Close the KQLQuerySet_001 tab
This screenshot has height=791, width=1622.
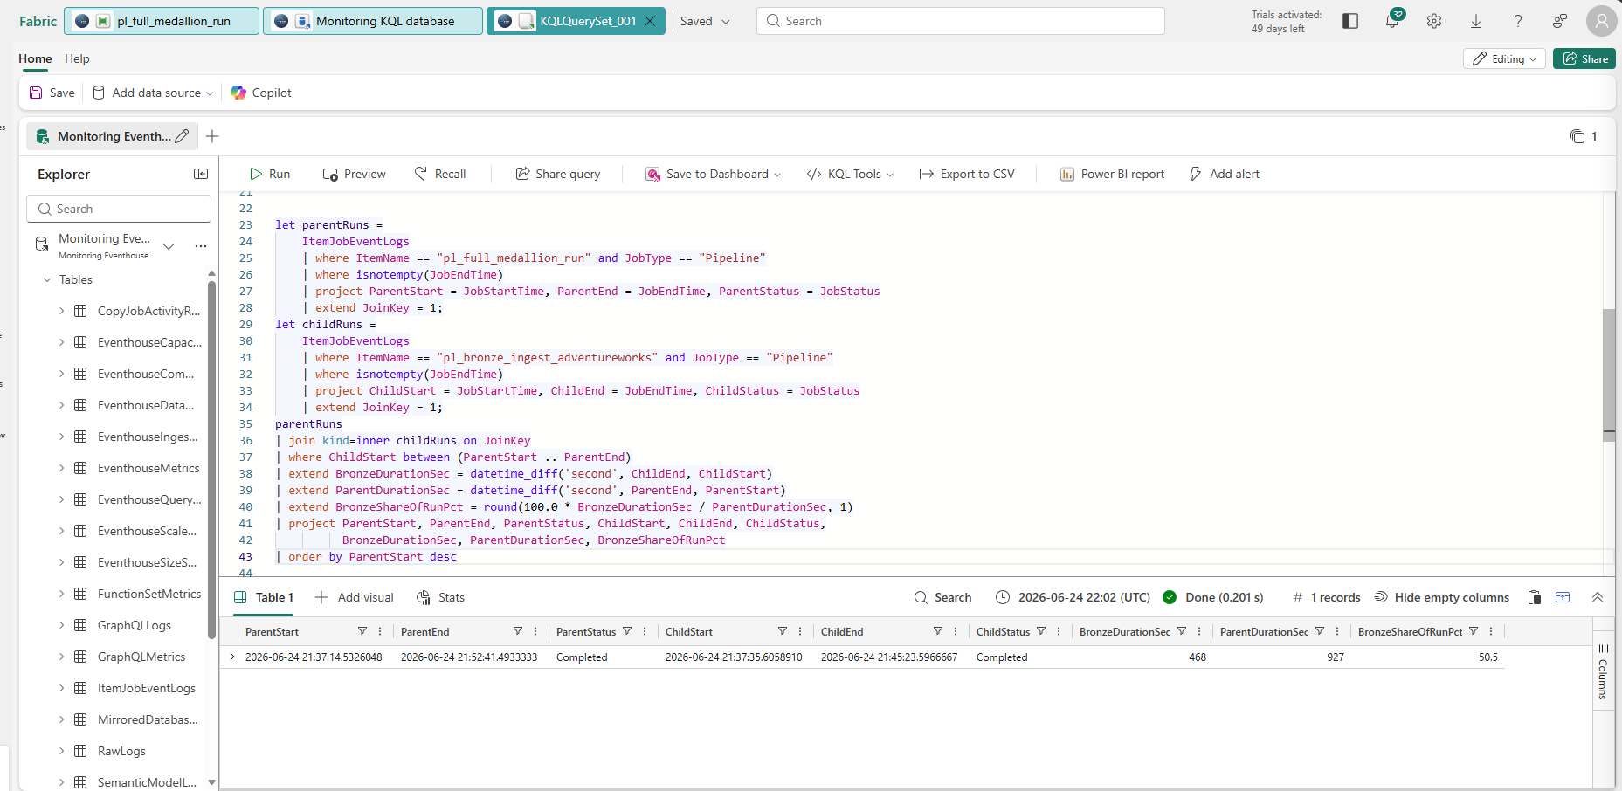650,21
